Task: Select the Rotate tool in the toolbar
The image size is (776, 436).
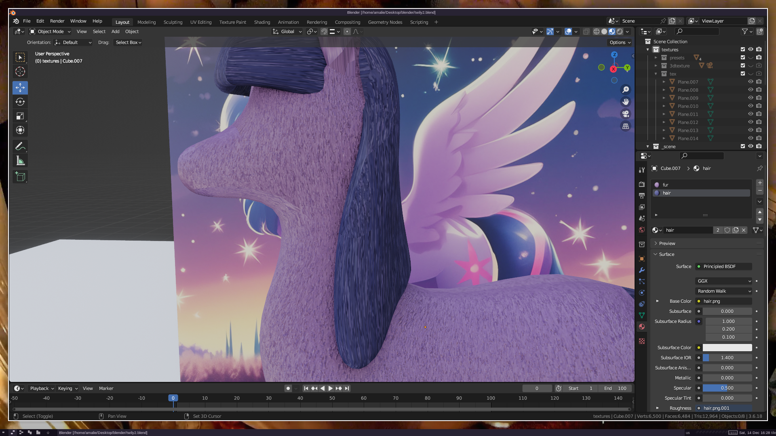Action: 20,102
